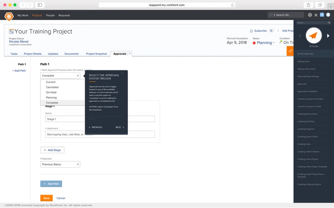This screenshot has height=208, width=334.
Task: Click the right arrow next to guides circle
Action: [328, 36]
